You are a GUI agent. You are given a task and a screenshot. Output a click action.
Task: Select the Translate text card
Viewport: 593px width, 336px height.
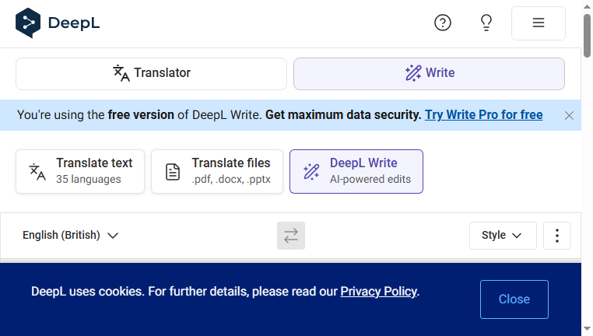click(x=80, y=172)
